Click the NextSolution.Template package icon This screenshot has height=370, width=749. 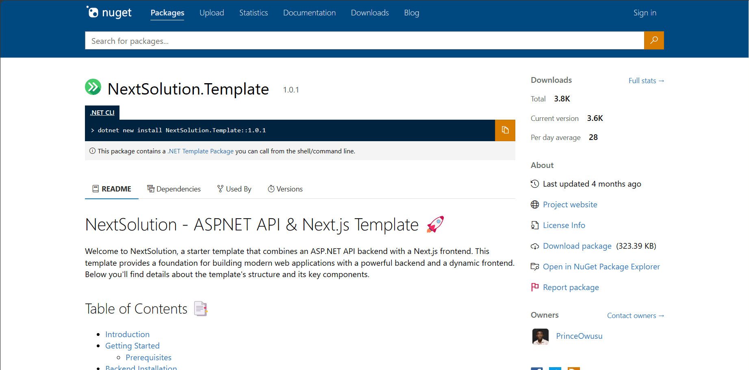(93, 87)
